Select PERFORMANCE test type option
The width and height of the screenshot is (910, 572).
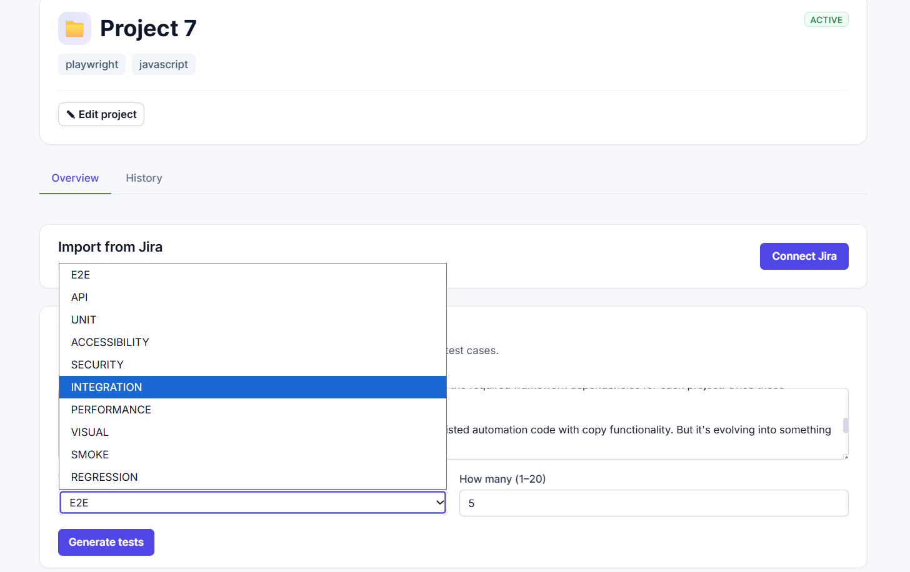[x=252, y=410]
